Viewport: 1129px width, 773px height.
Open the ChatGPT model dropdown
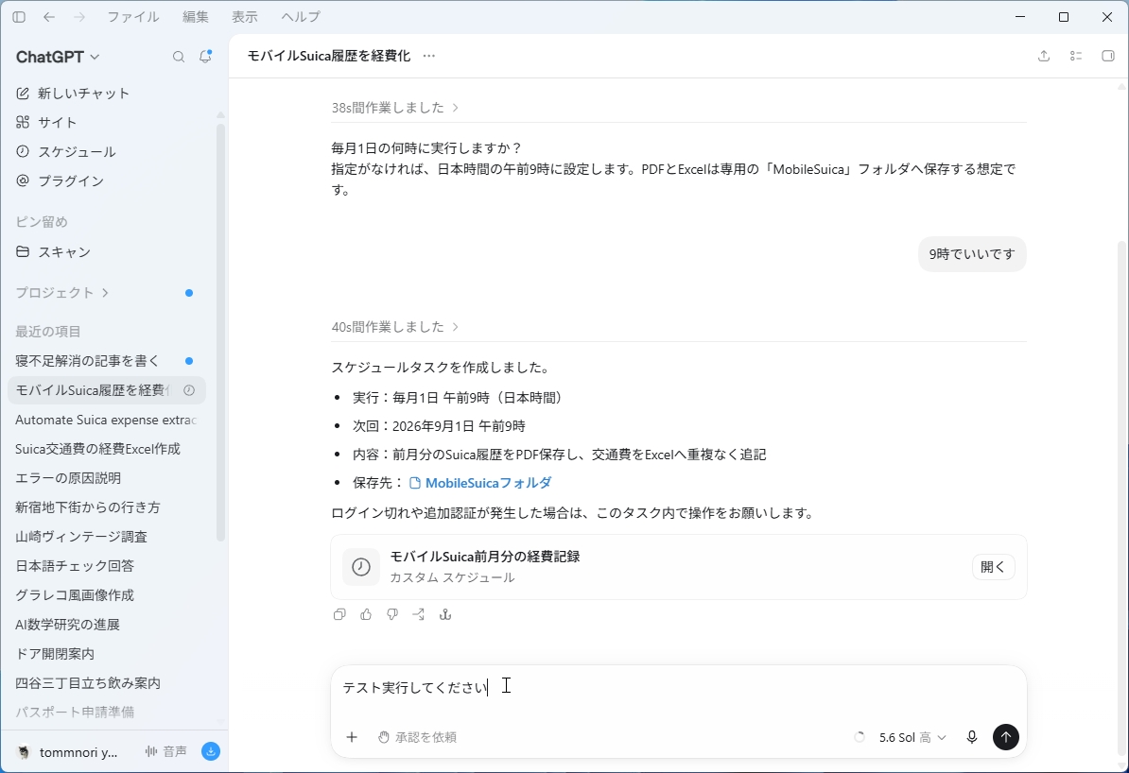click(58, 57)
